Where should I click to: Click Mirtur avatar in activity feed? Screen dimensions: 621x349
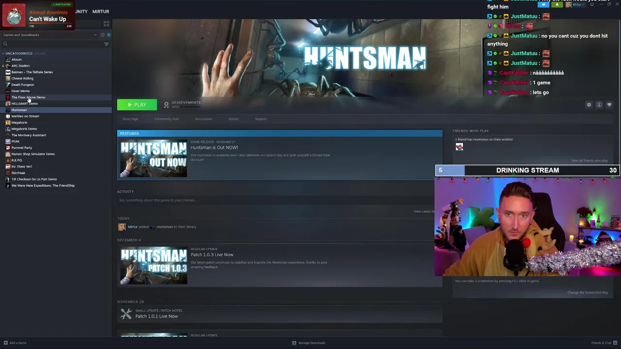pos(122,227)
